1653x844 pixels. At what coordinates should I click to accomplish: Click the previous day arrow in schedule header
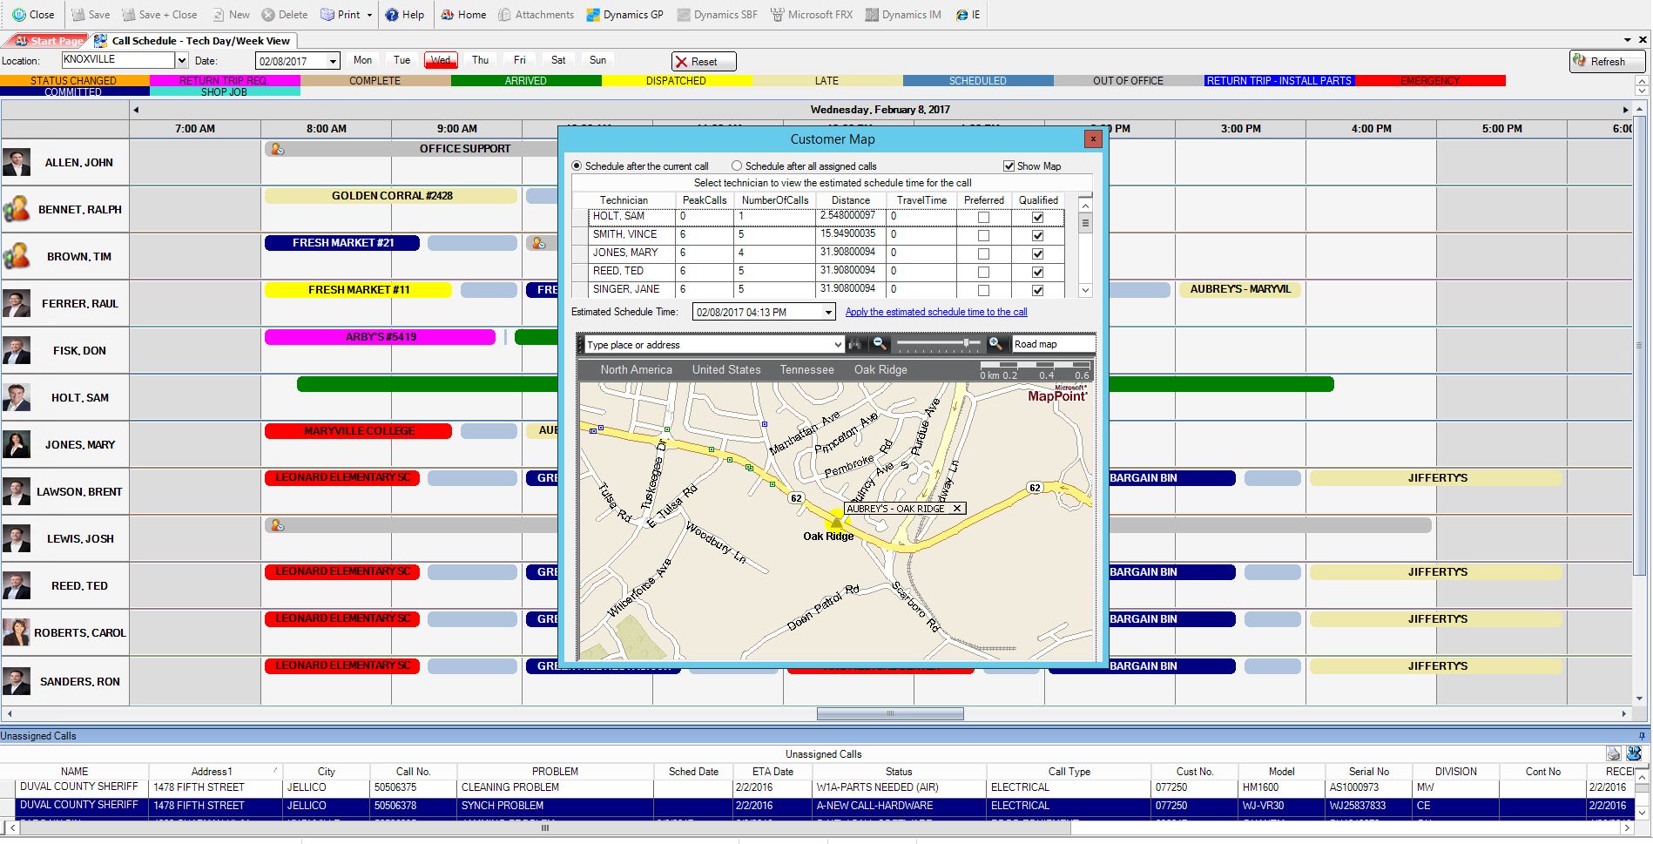click(136, 110)
